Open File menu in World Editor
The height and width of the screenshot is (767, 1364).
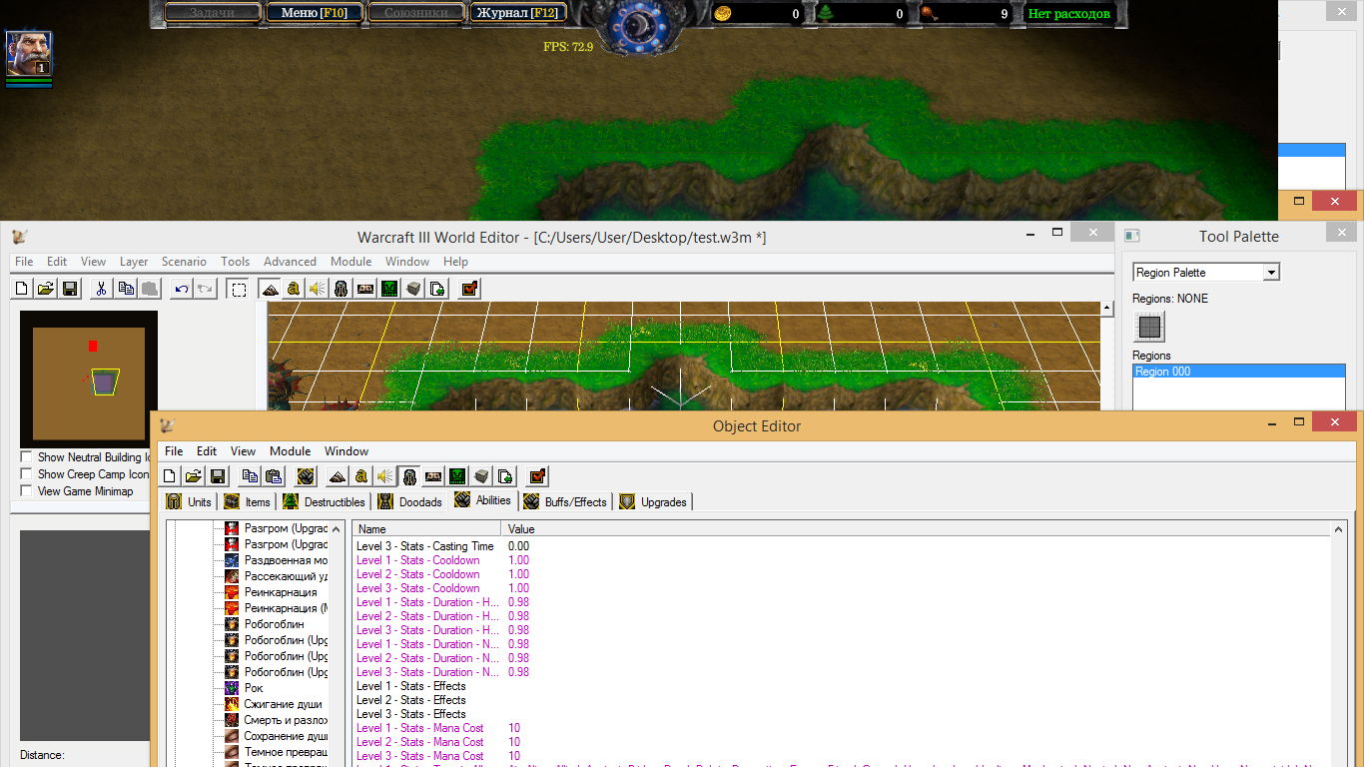(x=24, y=262)
